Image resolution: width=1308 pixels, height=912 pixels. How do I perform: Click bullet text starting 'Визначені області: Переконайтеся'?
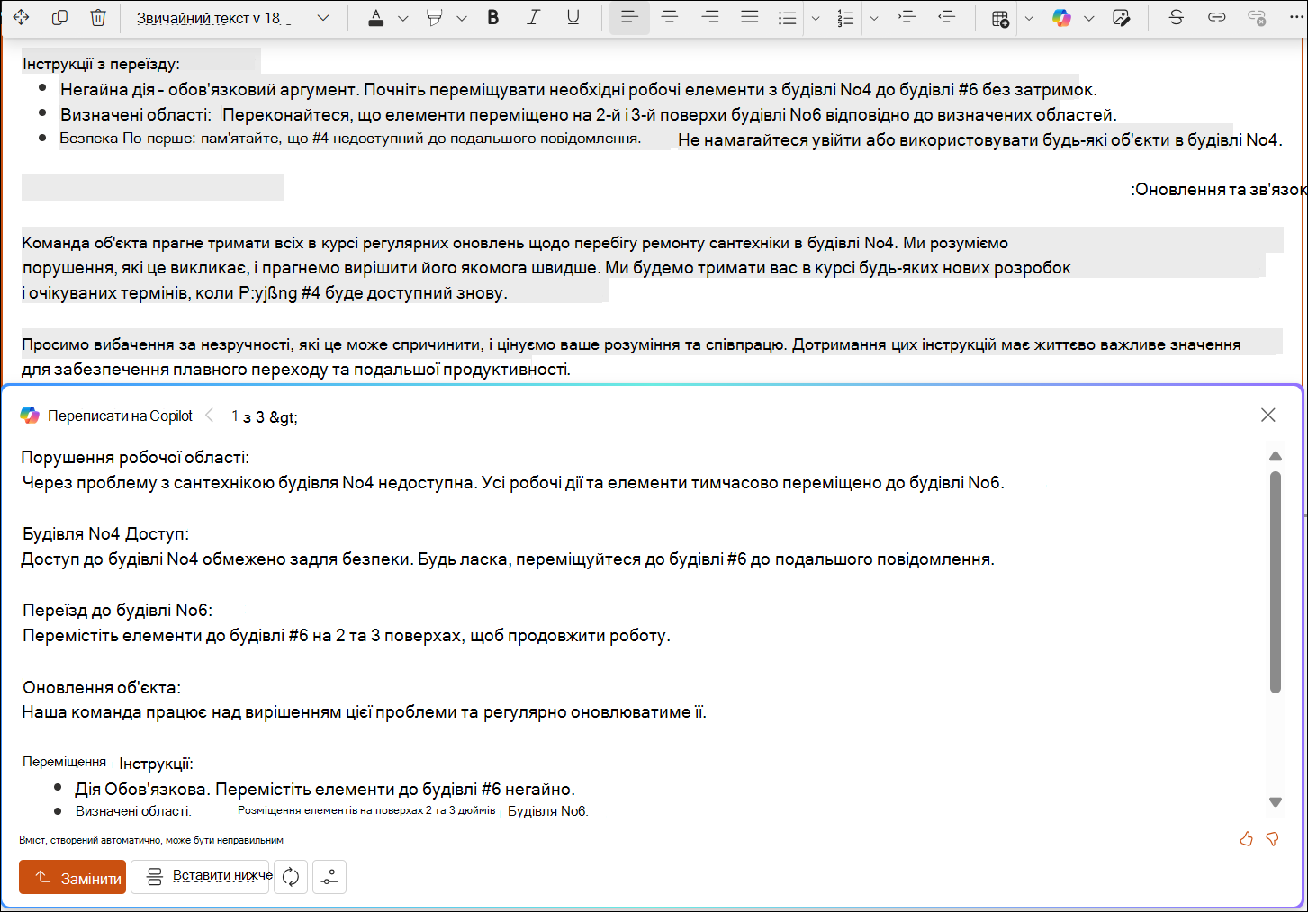[x=589, y=115]
